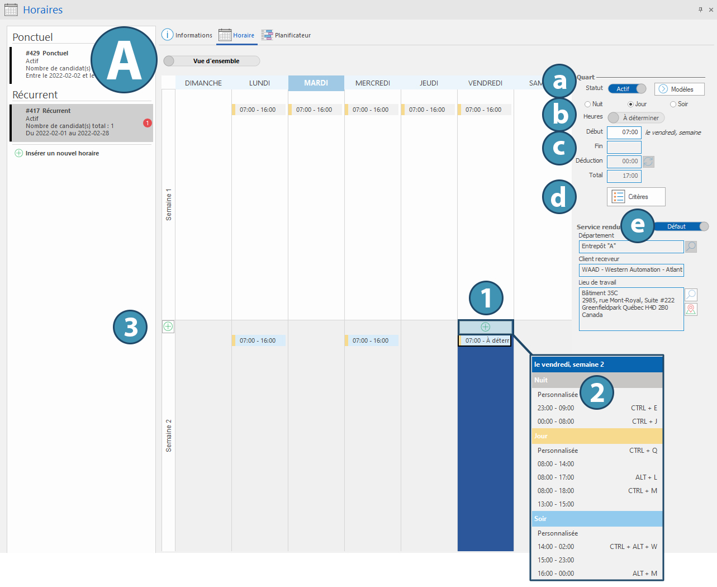Select the Nuit radio button
The width and height of the screenshot is (717, 587).
pos(588,105)
